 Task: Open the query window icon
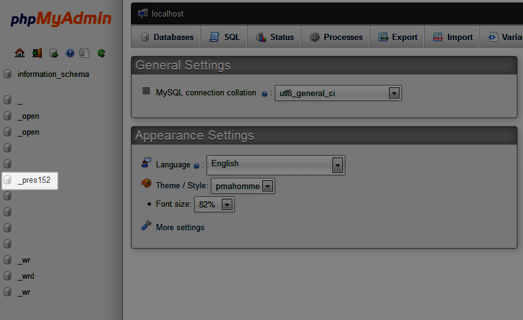(53, 54)
